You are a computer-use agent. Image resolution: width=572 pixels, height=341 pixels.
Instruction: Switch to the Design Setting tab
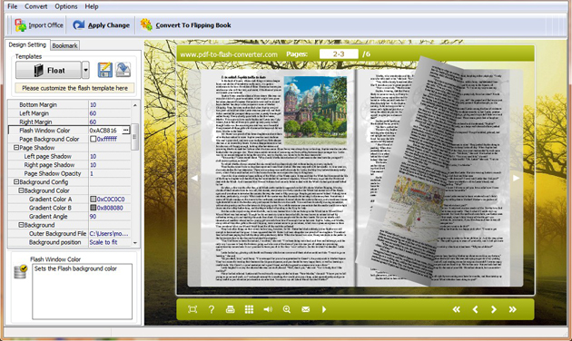pyautogui.click(x=27, y=44)
